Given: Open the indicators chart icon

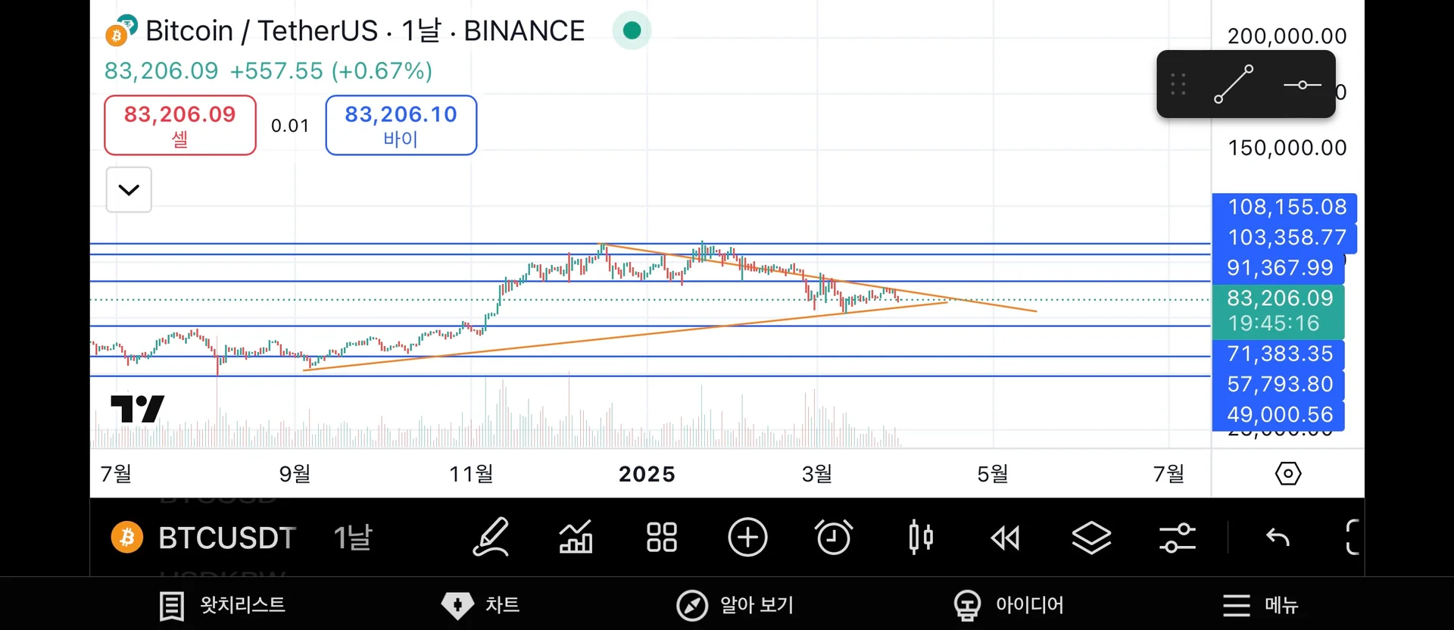Looking at the screenshot, I should point(576,538).
